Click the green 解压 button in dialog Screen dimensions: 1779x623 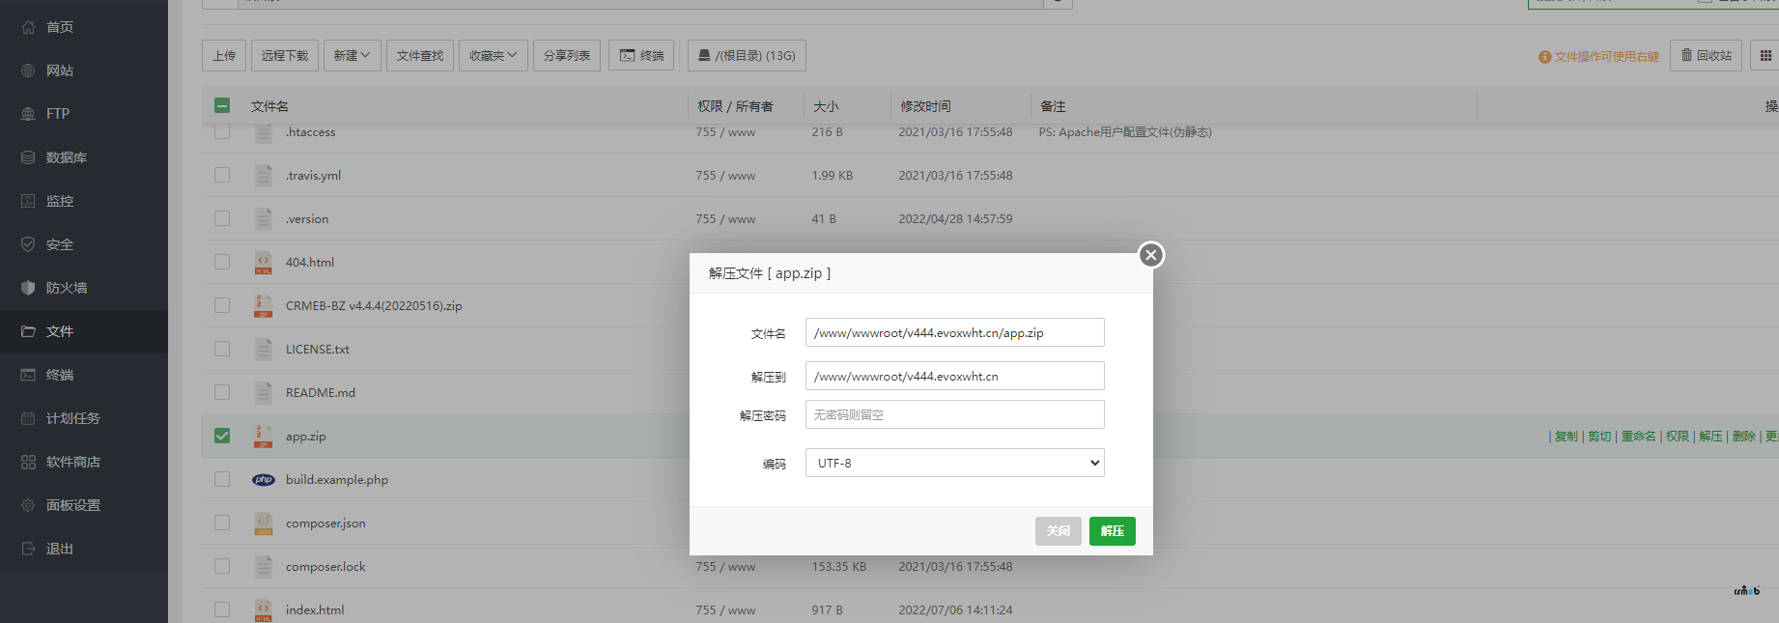(1113, 531)
